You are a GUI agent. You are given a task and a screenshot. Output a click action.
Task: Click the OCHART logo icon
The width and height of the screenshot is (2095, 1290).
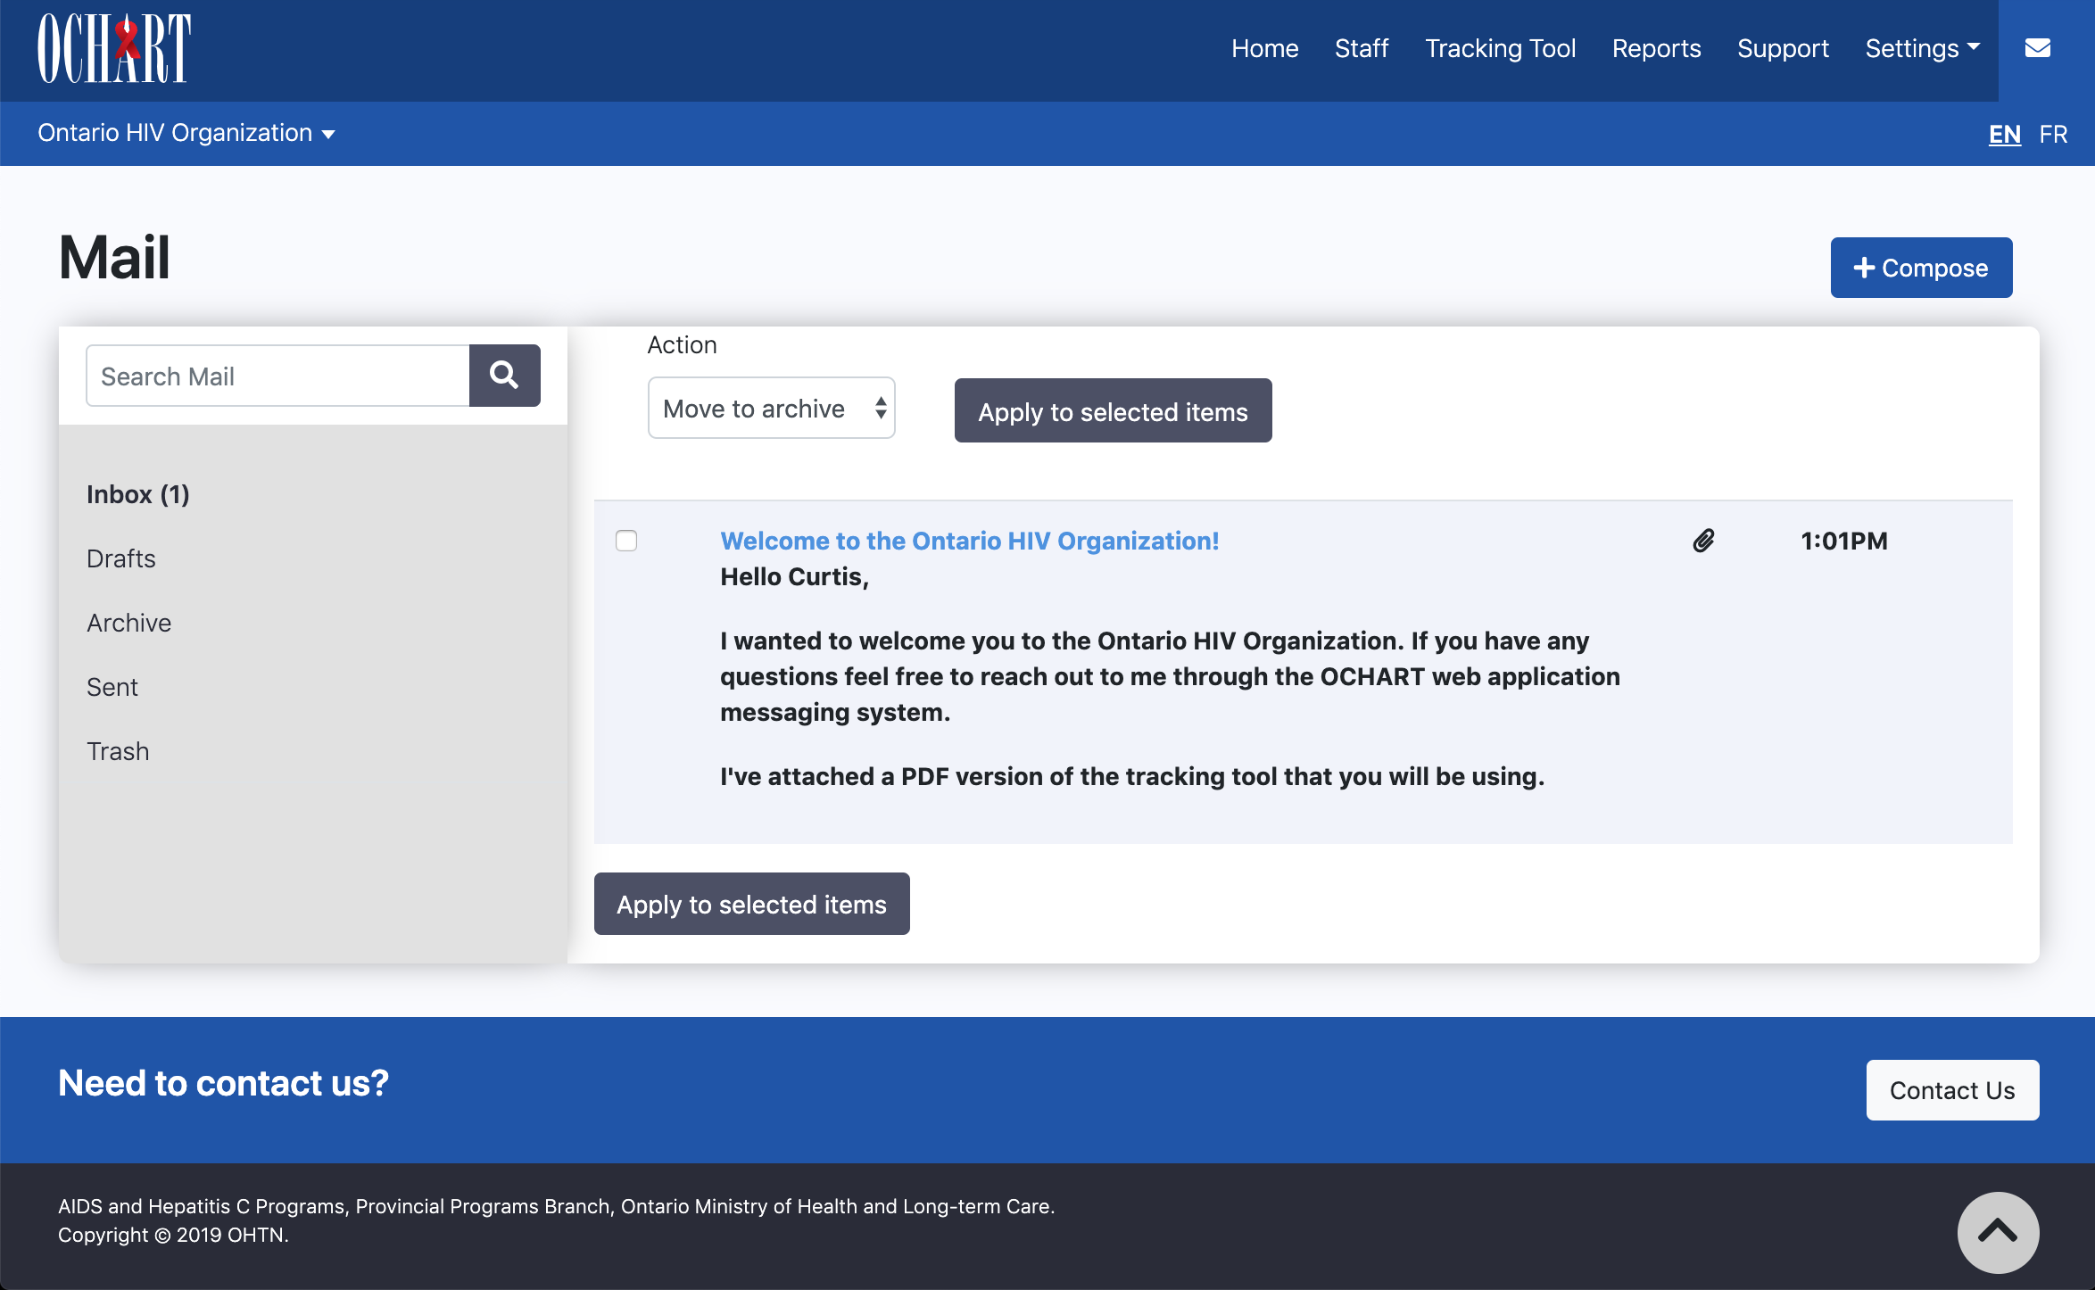click(112, 49)
